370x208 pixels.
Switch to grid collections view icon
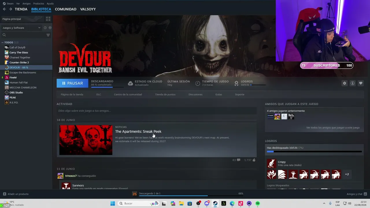click(48, 19)
